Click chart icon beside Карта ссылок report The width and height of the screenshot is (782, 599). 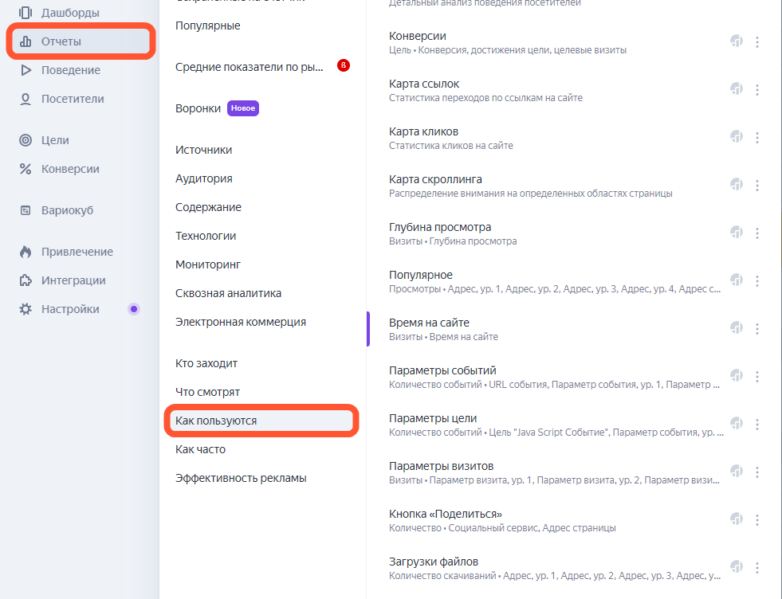737,89
